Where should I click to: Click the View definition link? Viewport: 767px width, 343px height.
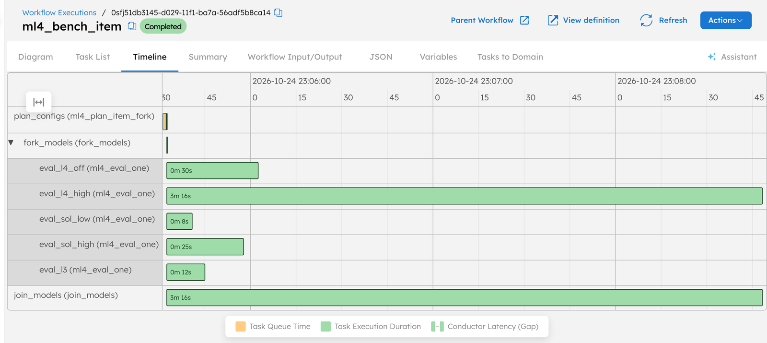pos(591,20)
